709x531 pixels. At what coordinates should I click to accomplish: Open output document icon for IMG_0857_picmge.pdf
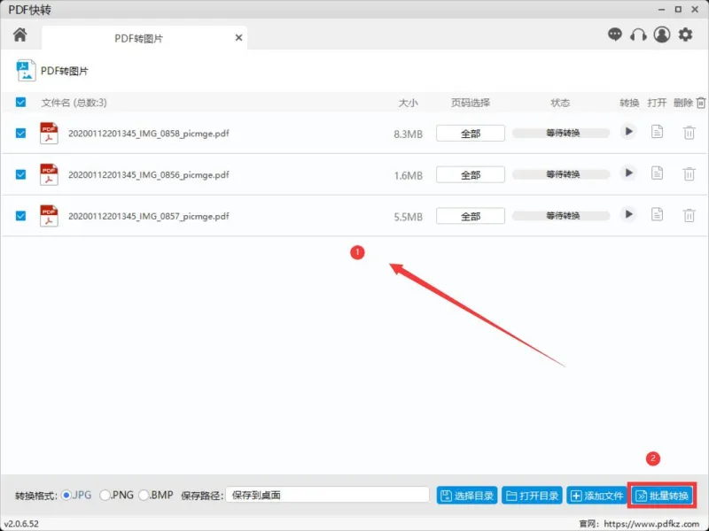(657, 214)
